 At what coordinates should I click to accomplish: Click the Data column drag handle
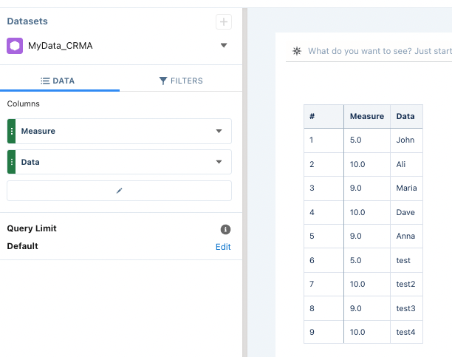tap(12, 162)
